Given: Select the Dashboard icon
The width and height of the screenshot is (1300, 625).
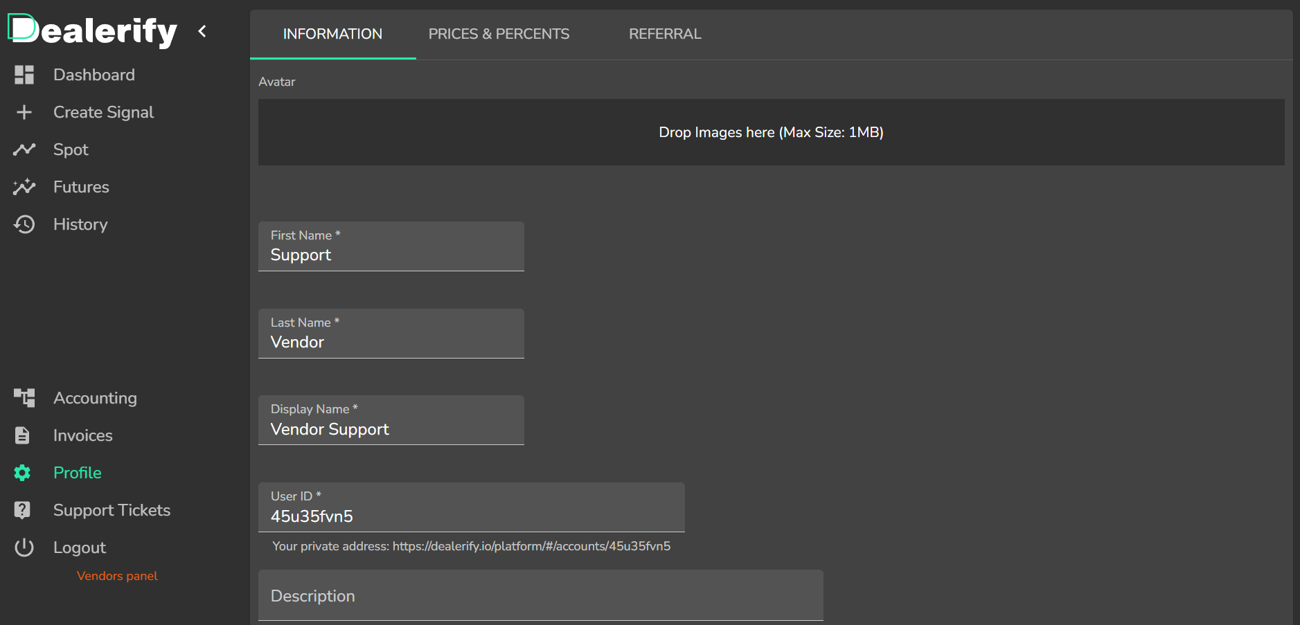Looking at the screenshot, I should [24, 75].
